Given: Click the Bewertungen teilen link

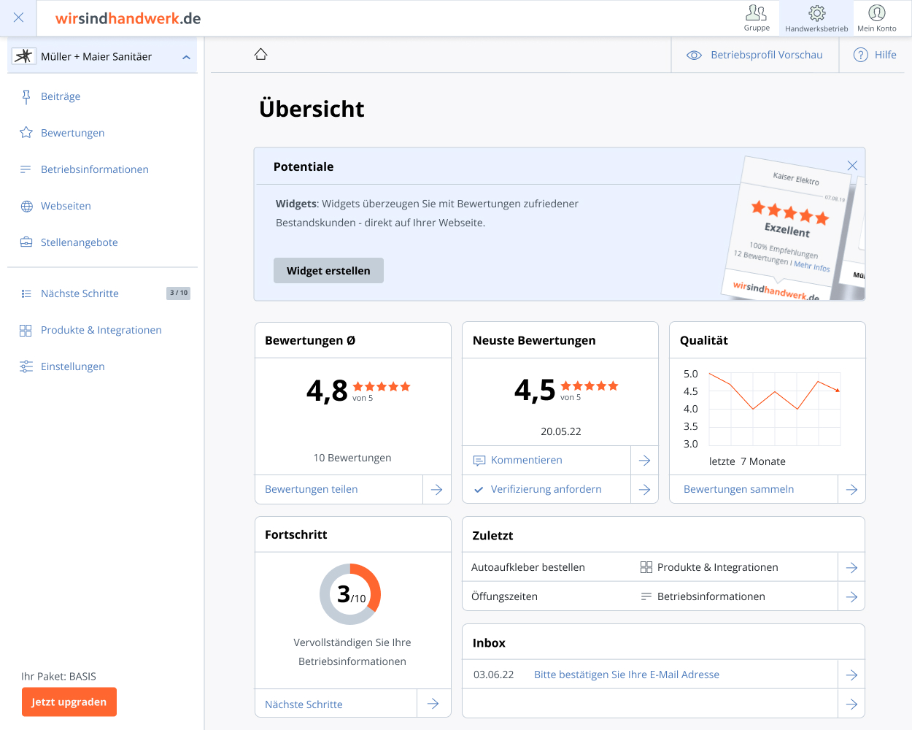Looking at the screenshot, I should pyautogui.click(x=312, y=489).
